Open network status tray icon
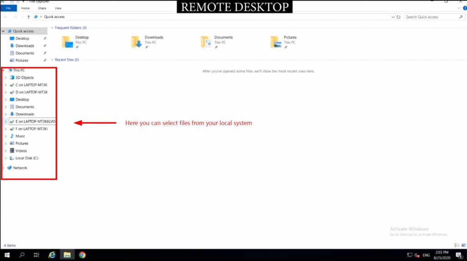The width and height of the screenshot is (467, 261). pyautogui.click(x=410, y=255)
